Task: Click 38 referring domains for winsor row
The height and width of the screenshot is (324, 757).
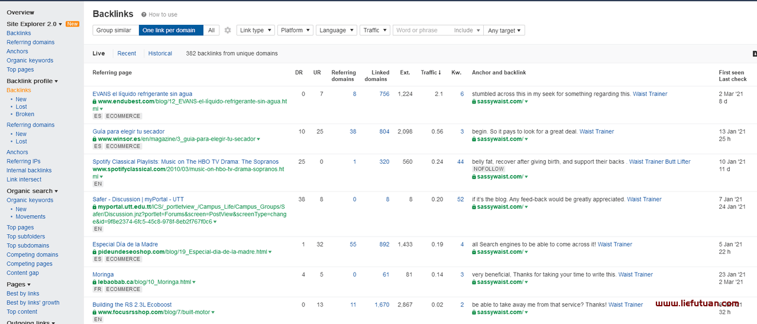Action: pyautogui.click(x=353, y=131)
